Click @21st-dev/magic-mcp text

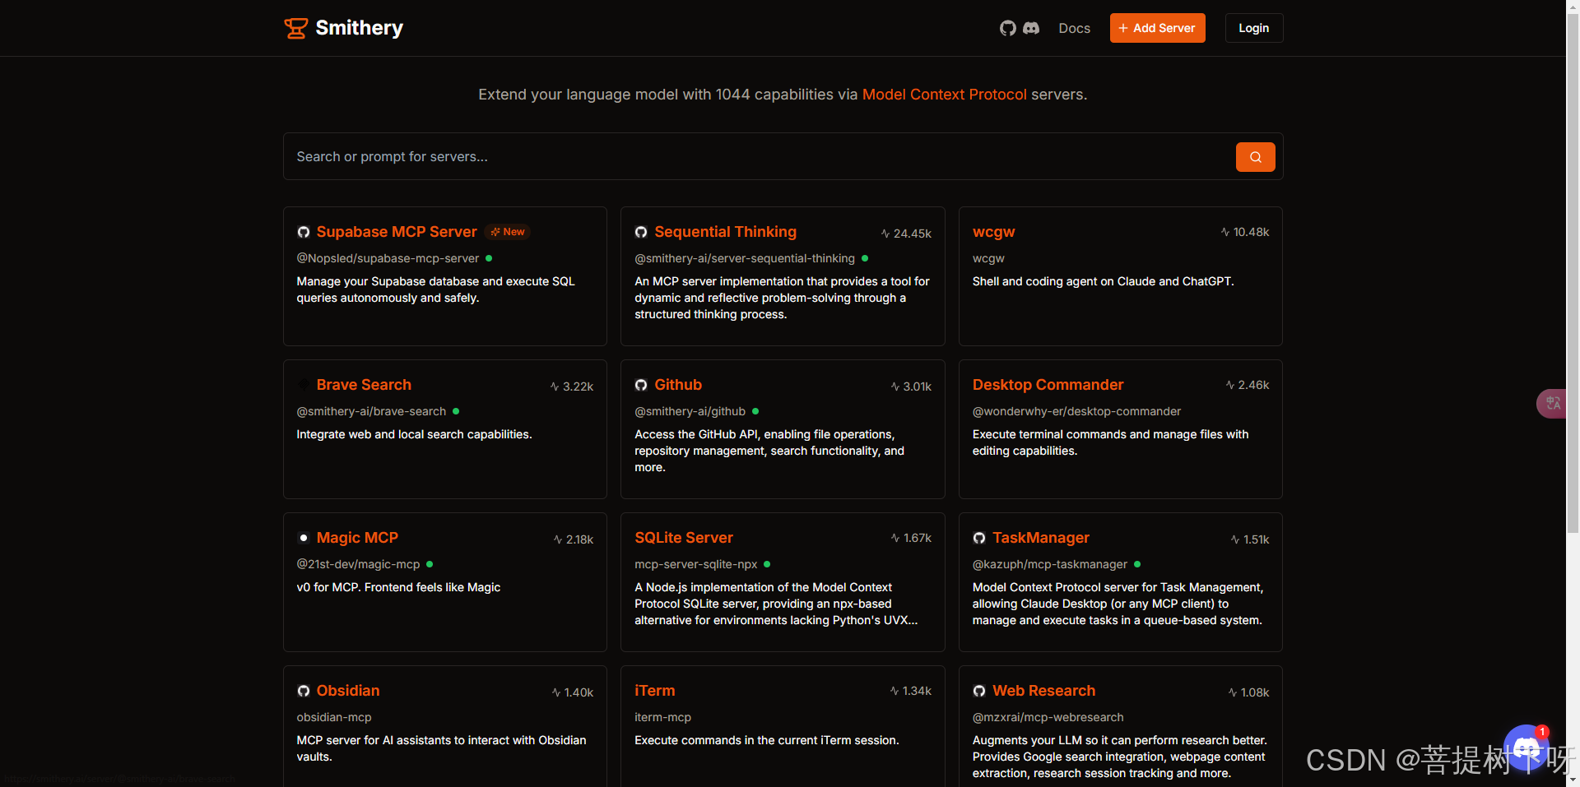point(358,564)
